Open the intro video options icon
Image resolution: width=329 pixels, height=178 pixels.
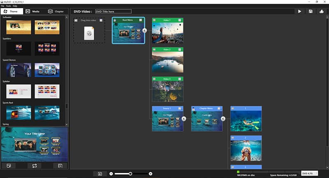tap(101, 20)
